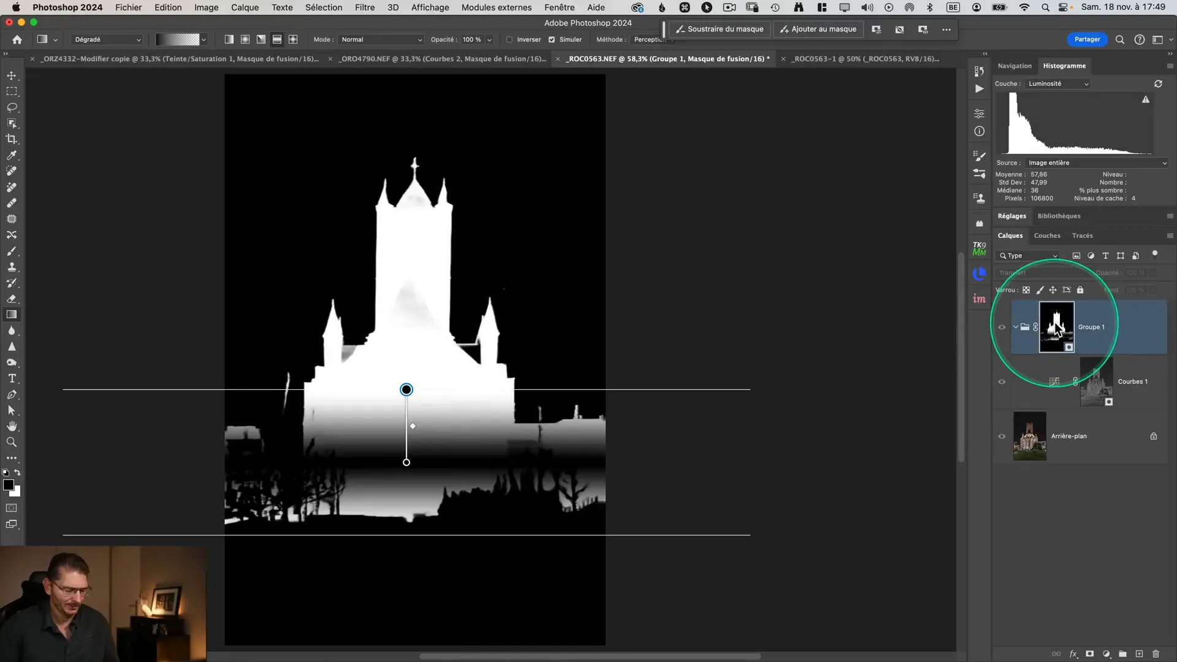The image size is (1177, 662).
Task: Hide the Groupe 1 layer group
Action: [1002, 327]
